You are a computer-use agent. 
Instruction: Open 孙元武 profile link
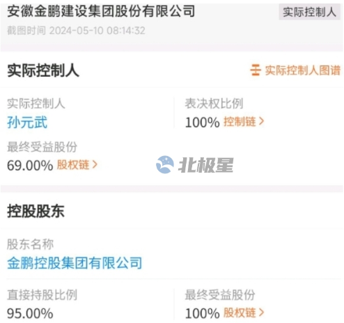pos(27,123)
